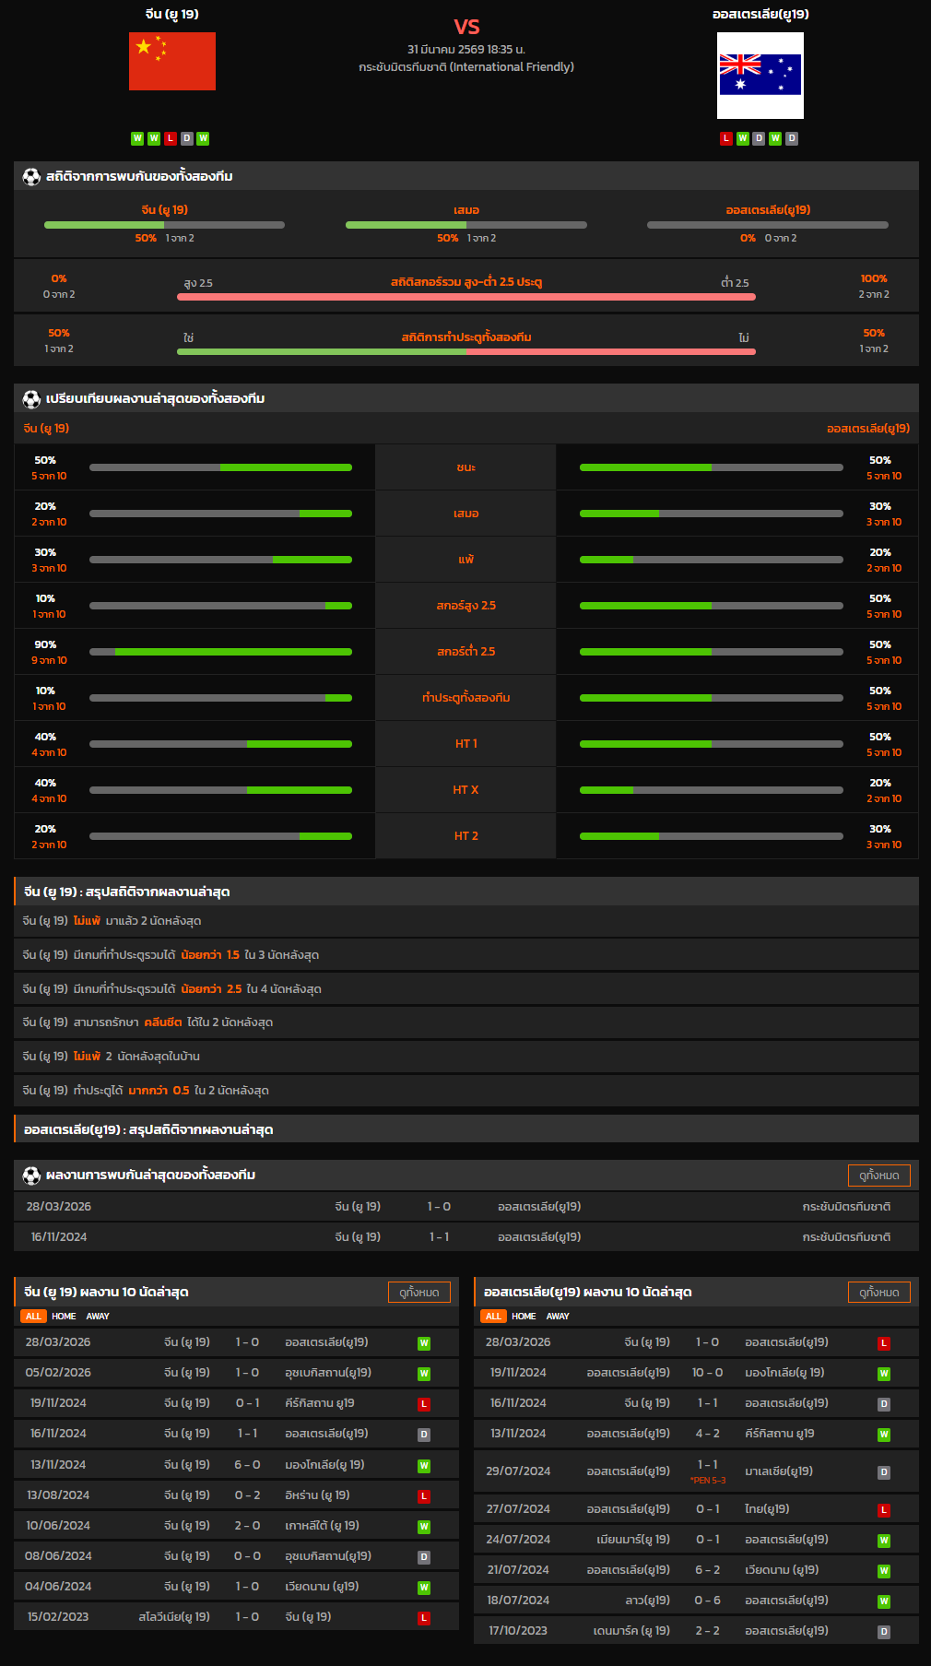
Task: Click soccer ball icon beside latest meetings header
Action: [x=31, y=1176]
